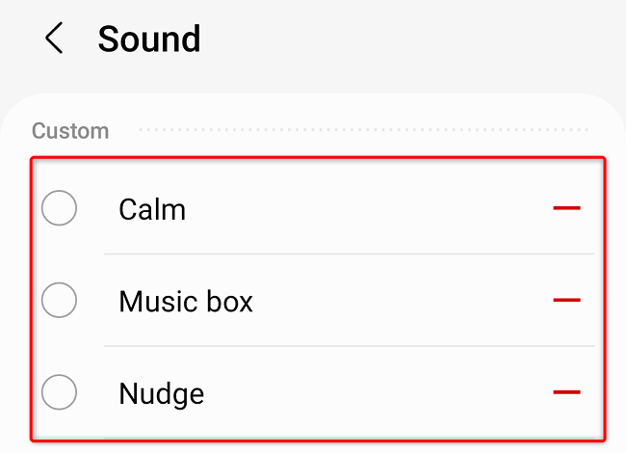Tap the Custom section header
This screenshot has width=626, height=453.
coord(70,130)
